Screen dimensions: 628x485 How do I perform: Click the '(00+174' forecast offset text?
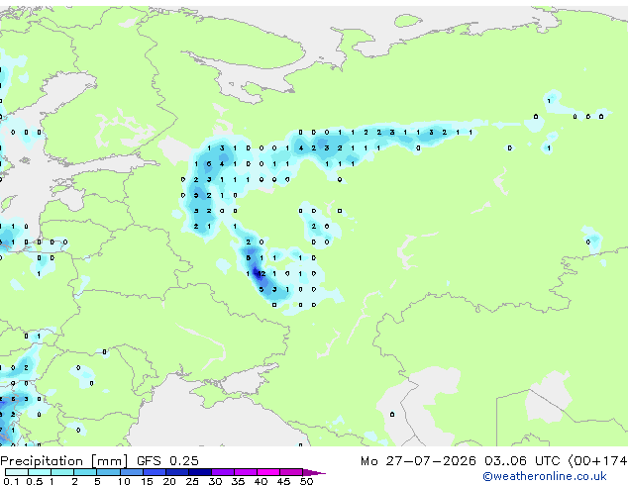[597, 461]
